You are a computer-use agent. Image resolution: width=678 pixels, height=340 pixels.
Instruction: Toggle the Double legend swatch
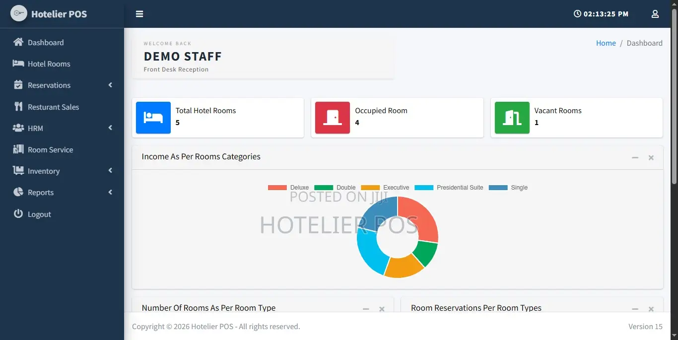coord(324,188)
